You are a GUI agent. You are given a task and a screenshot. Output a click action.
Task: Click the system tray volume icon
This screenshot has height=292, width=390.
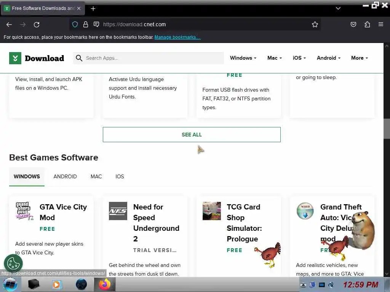(331, 285)
